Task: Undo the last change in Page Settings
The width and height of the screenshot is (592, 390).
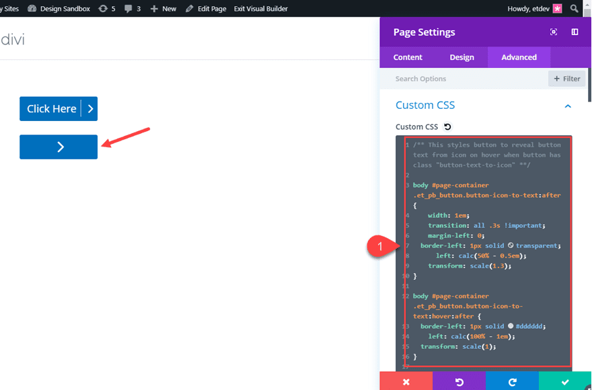Action: click(x=459, y=381)
